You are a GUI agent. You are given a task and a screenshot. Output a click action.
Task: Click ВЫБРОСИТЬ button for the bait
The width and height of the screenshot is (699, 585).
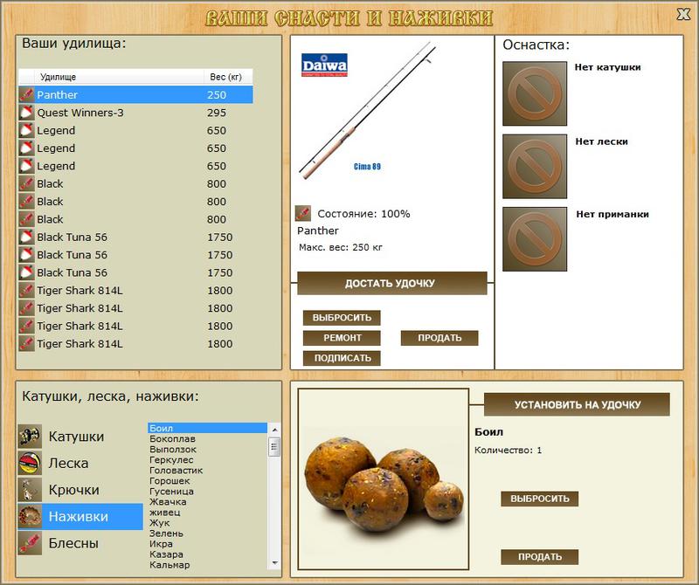pos(539,499)
